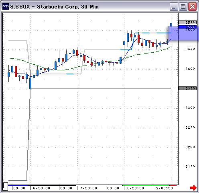Click the small box at bottom-left corner
The width and height of the screenshot is (199, 193).
(5, 186)
